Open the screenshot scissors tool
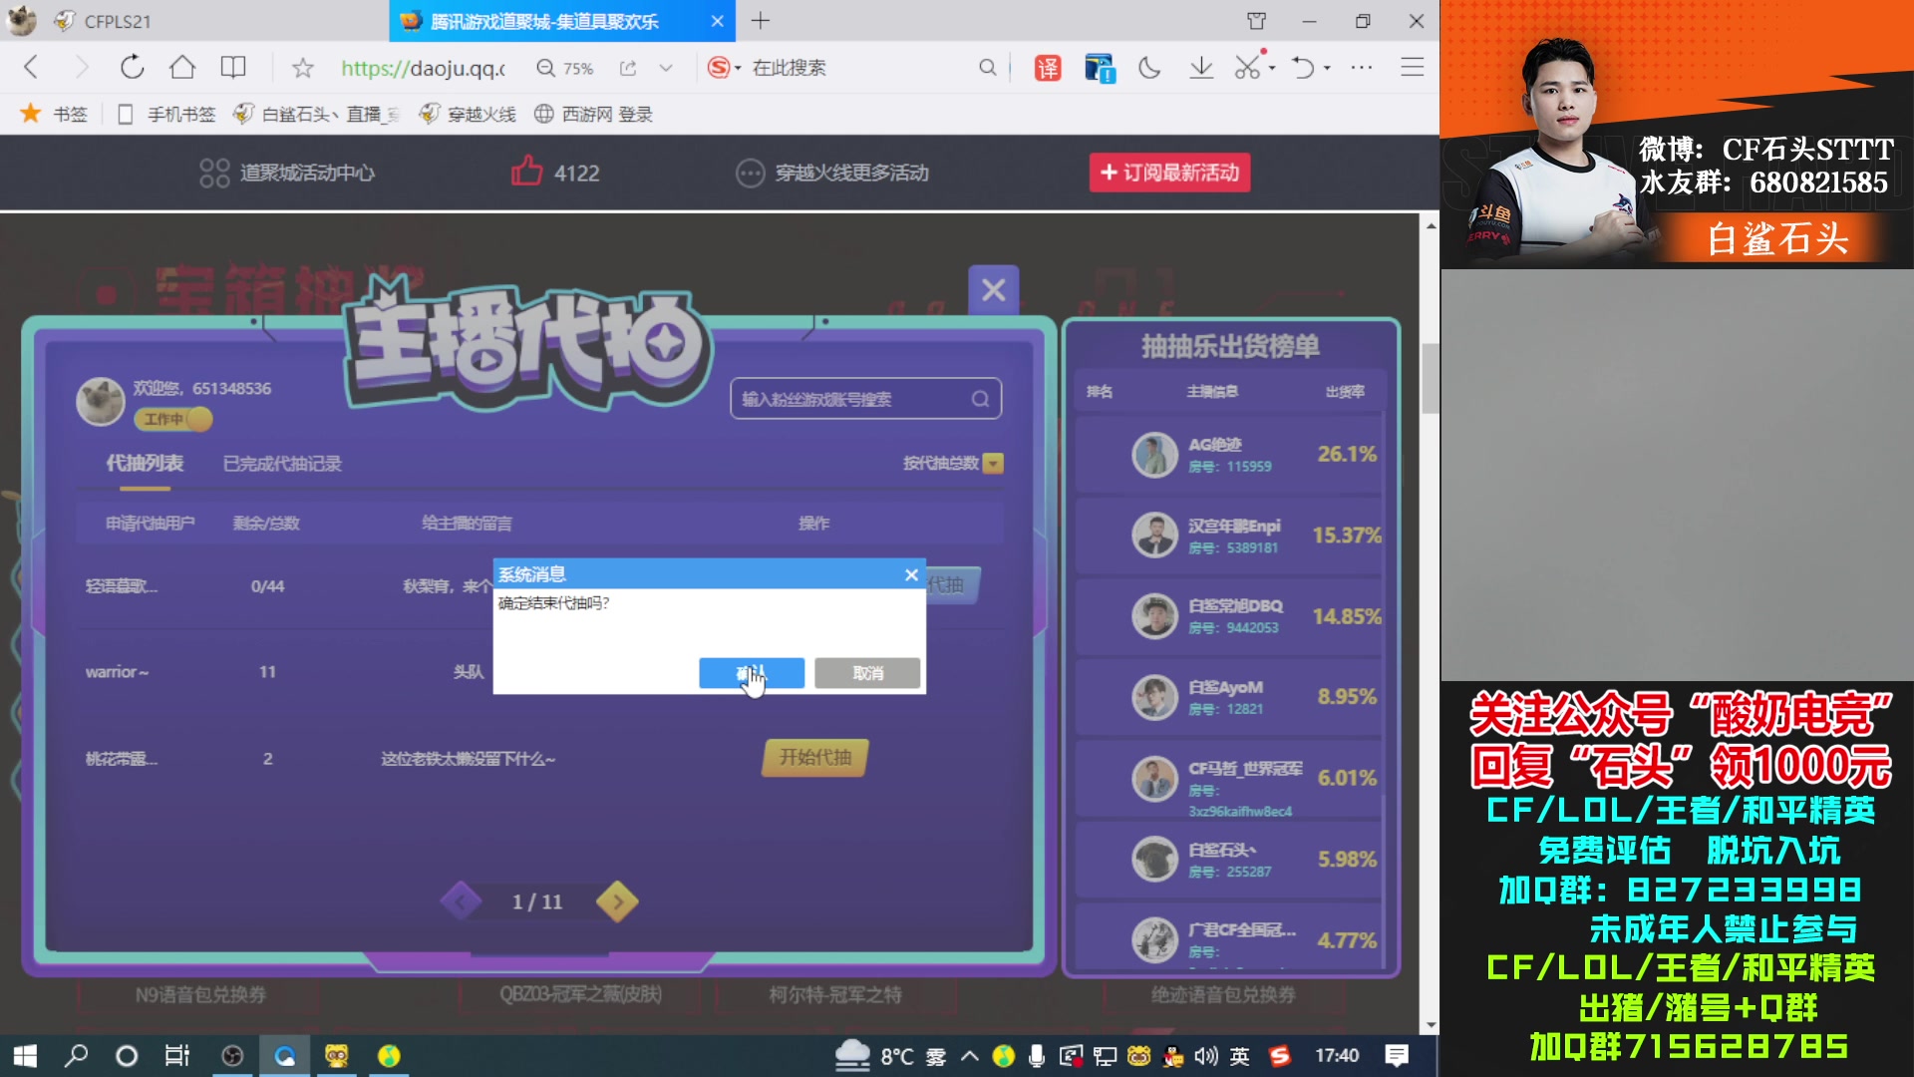Viewport: 1914px width, 1077px height. point(1247,68)
